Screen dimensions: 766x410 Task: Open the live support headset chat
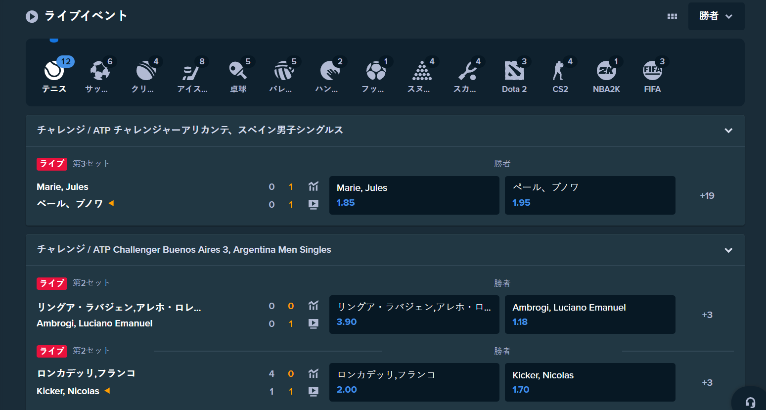(750, 402)
